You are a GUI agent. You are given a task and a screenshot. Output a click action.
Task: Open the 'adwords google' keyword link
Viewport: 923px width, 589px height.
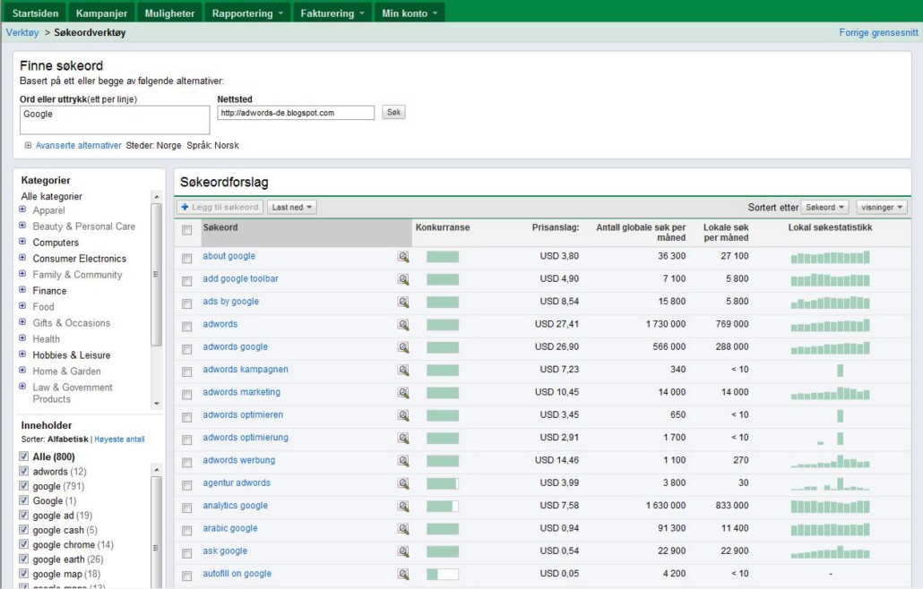click(x=236, y=346)
